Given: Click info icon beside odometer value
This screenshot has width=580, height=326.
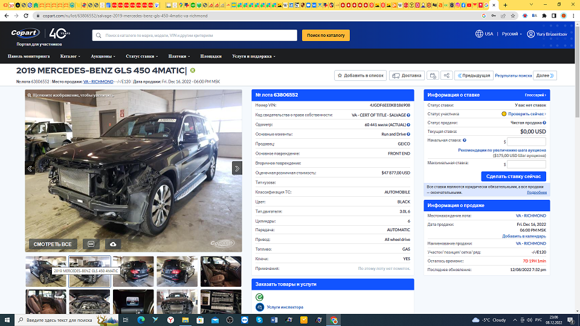Looking at the screenshot, I should [408, 124].
